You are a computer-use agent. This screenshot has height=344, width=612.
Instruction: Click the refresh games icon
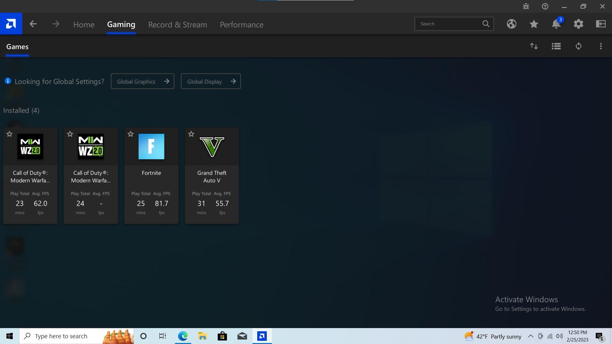point(579,46)
